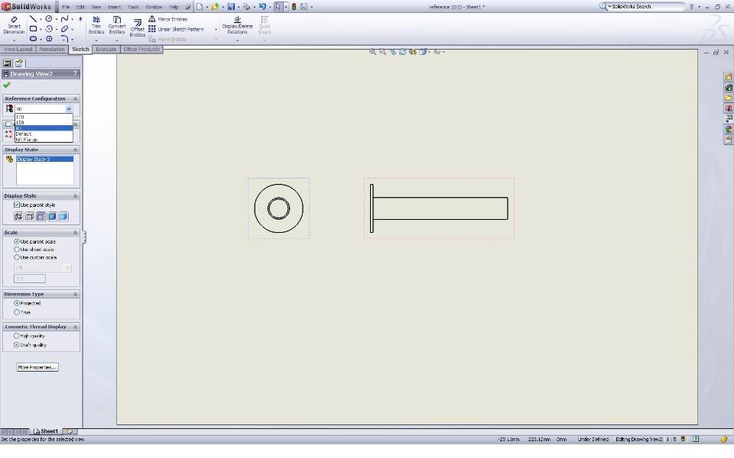Switch to Evaluate tab
The width and height of the screenshot is (734, 458).
[106, 49]
